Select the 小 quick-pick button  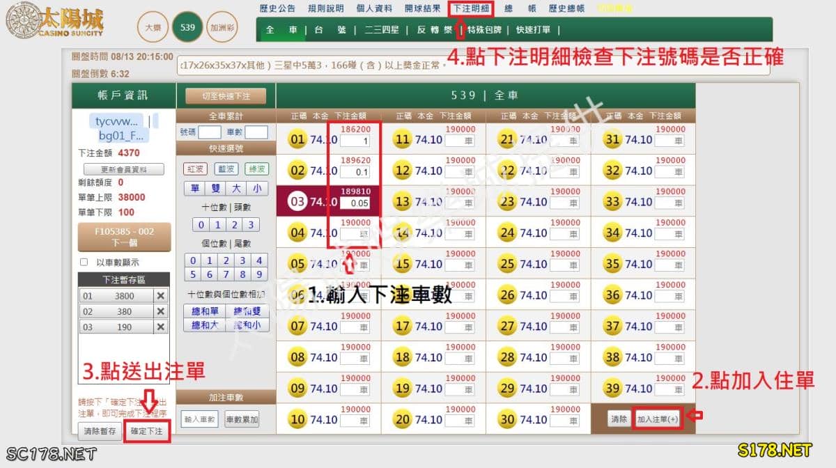tap(256, 188)
